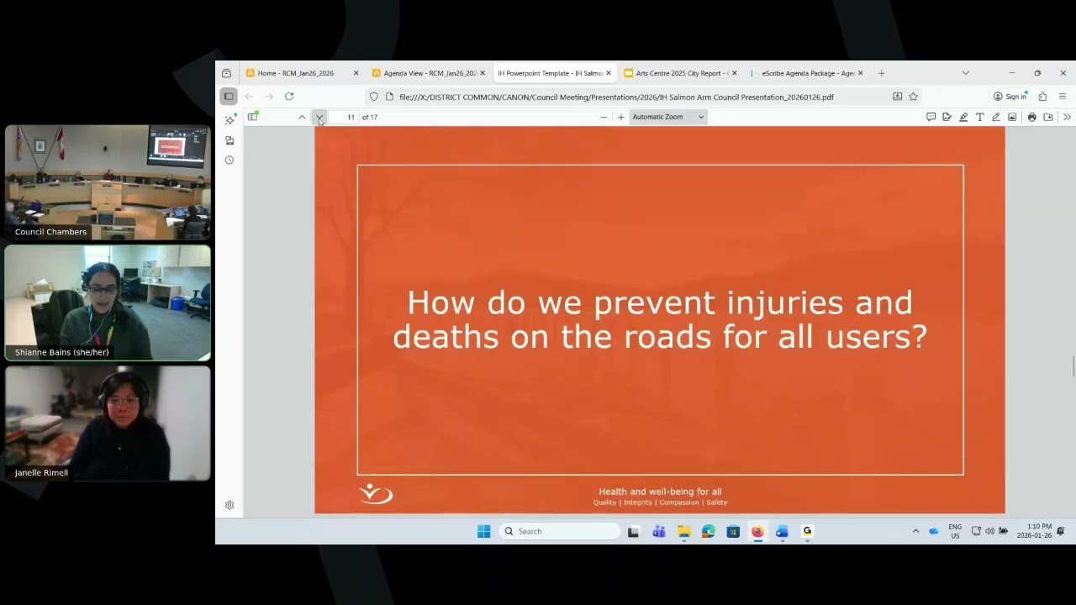
Task: Open OneDrive tray icon
Action: (933, 531)
